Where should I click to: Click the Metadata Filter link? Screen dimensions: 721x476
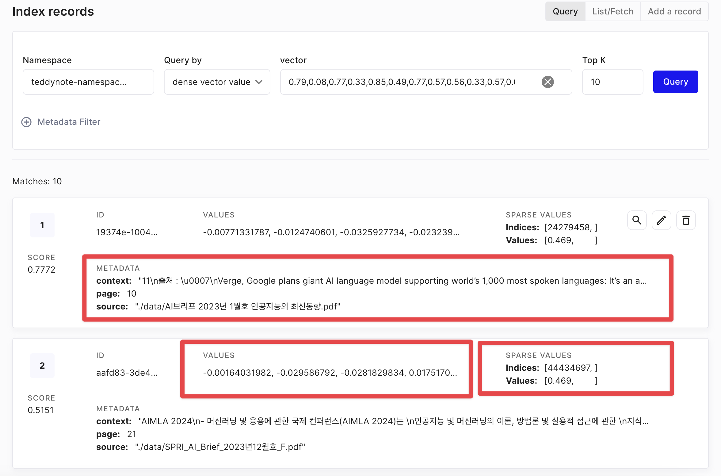(69, 122)
